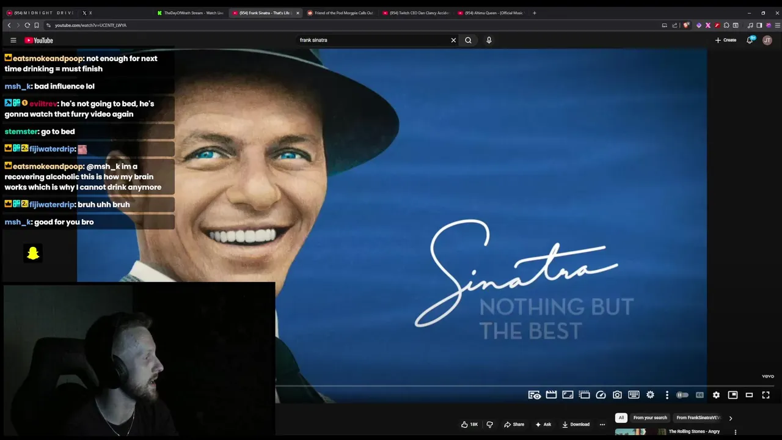Open the YouTube hamburger guide menu

click(x=13, y=40)
